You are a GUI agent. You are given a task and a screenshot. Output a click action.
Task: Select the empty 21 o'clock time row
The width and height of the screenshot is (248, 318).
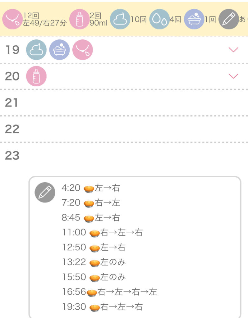point(124,102)
